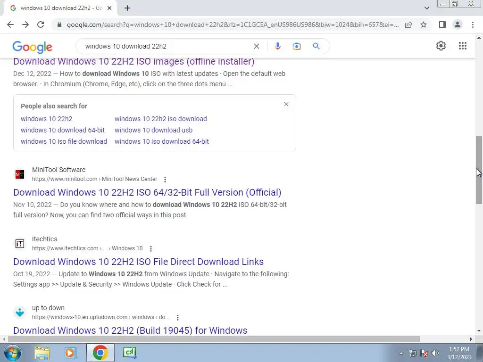
Task: Click the minitool.com URL breadcrumb
Action: coord(94,179)
